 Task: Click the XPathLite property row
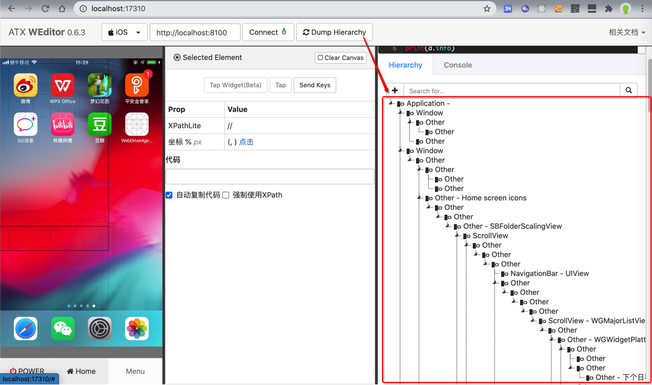270,126
